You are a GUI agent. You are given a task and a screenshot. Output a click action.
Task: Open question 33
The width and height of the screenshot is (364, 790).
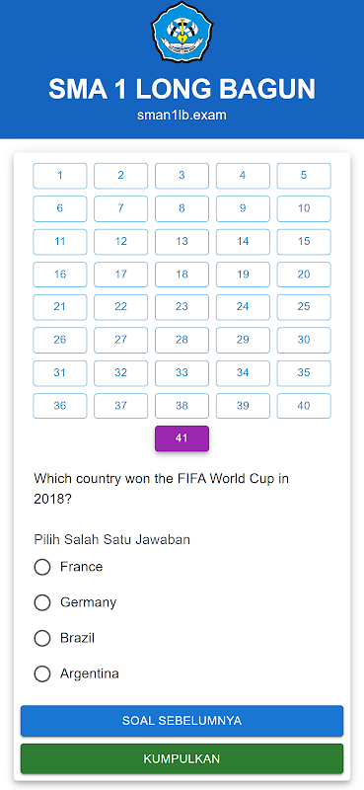tap(182, 373)
